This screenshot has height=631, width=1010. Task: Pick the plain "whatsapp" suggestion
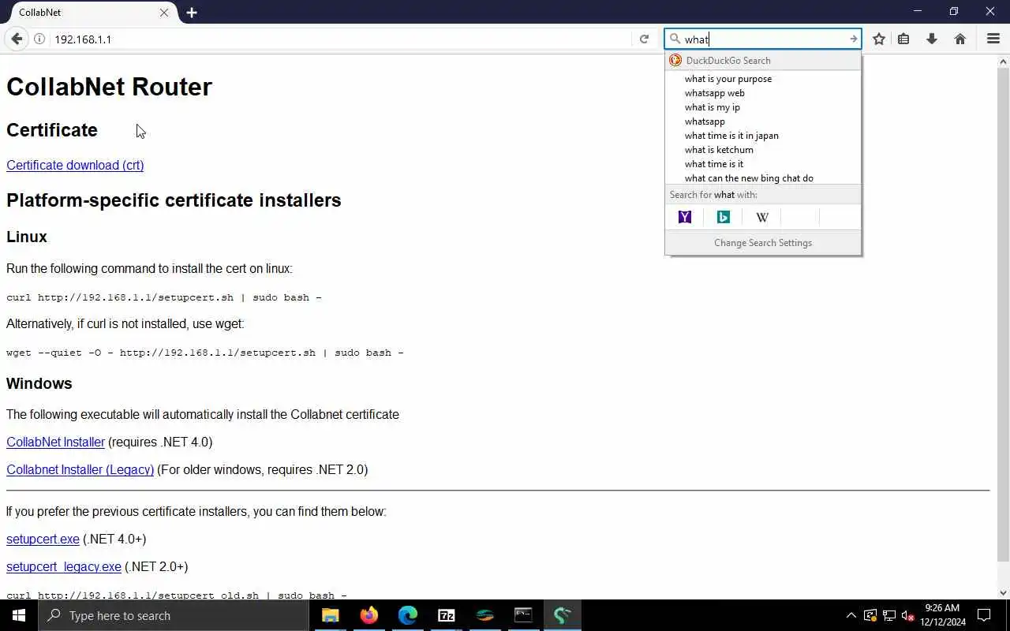tap(763, 121)
